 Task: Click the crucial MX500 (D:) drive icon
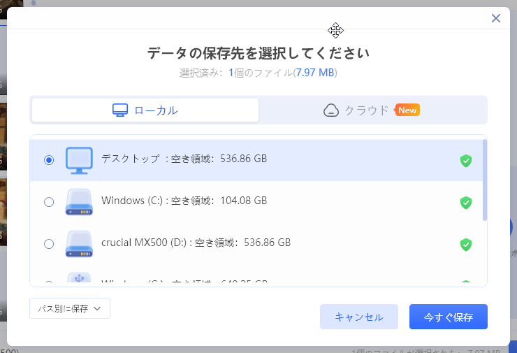pos(79,244)
